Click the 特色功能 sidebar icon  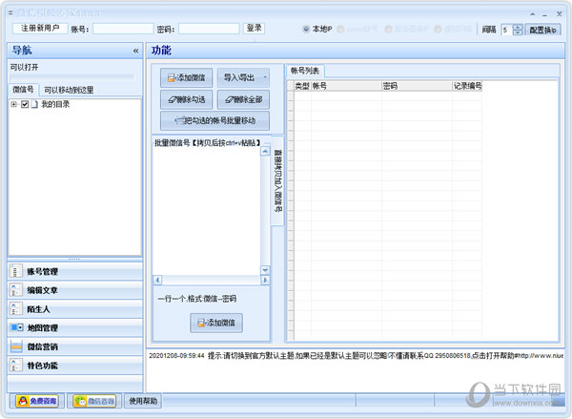click(15, 365)
